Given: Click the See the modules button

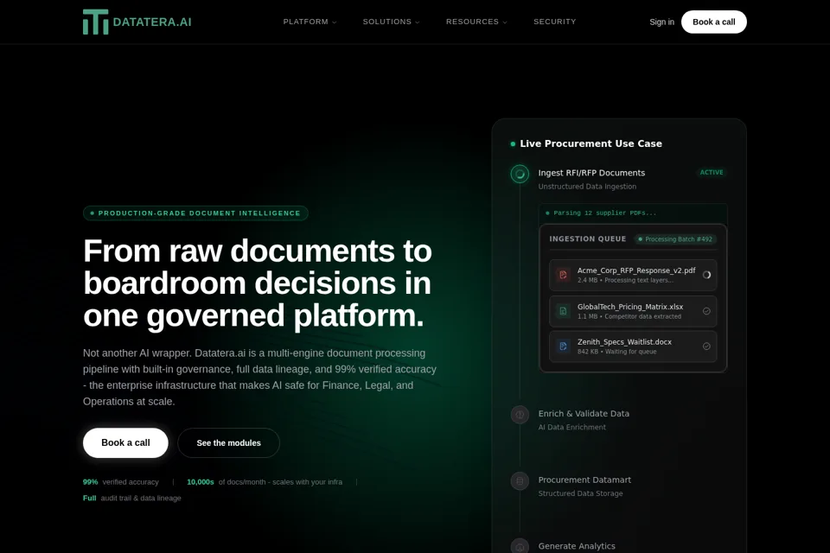Looking at the screenshot, I should pos(228,442).
